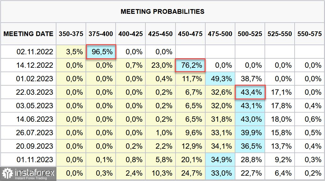Select the 02.11.2022 meeting date row

(x=34, y=52)
